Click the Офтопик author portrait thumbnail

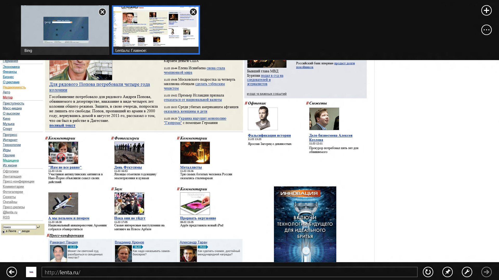pyautogui.click(x=263, y=119)
